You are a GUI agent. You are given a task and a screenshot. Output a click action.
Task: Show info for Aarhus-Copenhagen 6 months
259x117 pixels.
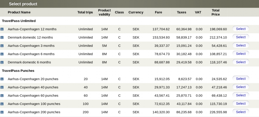(x=2, y=54)
